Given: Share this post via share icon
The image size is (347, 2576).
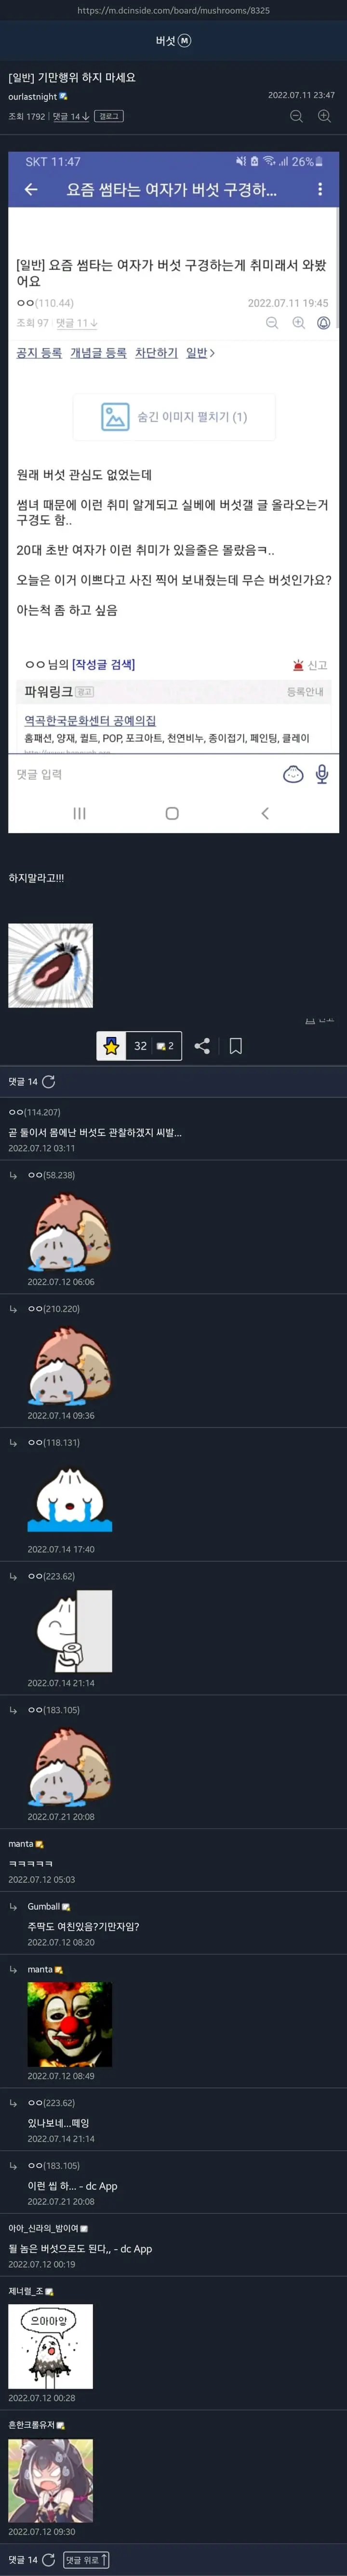Looking at the screenshot, I should [202, 1045].
